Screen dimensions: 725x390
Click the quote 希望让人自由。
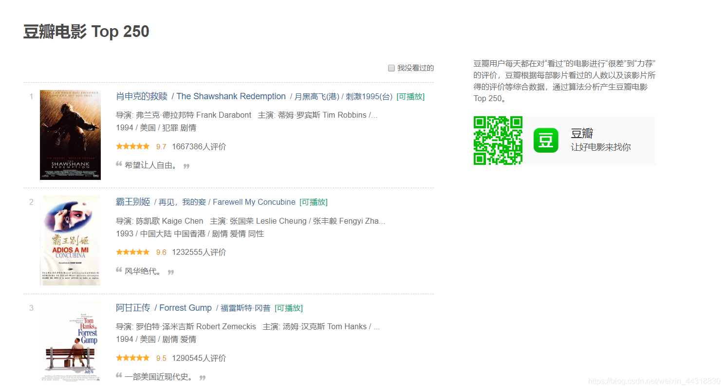[151, 165]
